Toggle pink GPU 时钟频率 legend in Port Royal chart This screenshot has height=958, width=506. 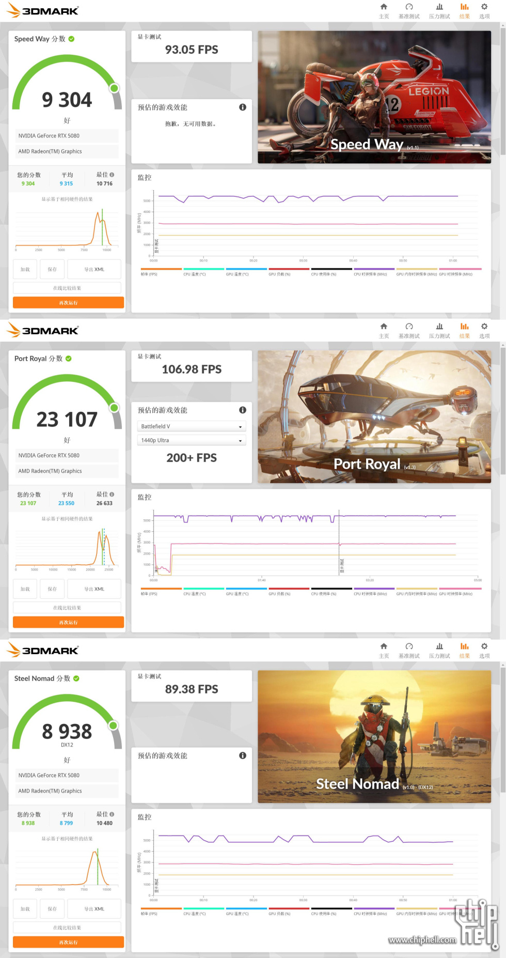460,592
